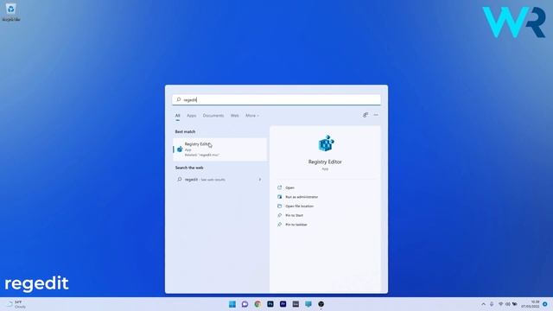
Task: Expand regedit web result arrow
Action: pos(260,180)
